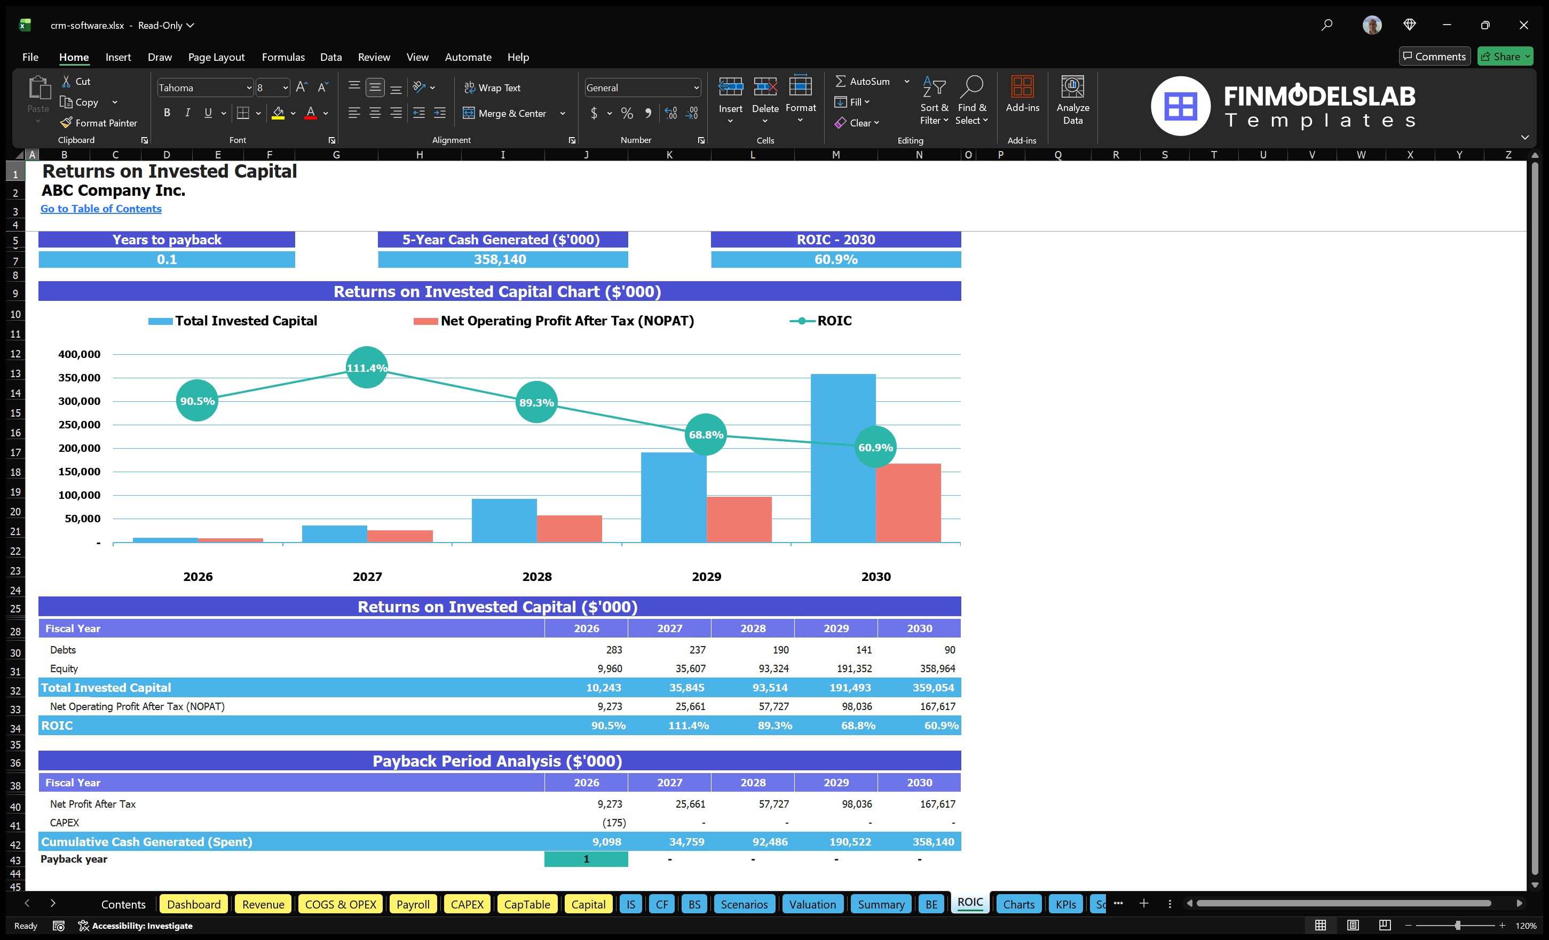The width and height of the screenshot is (1549, 940).
Task: Click the Format Painter icon
Action: [67, 123]
